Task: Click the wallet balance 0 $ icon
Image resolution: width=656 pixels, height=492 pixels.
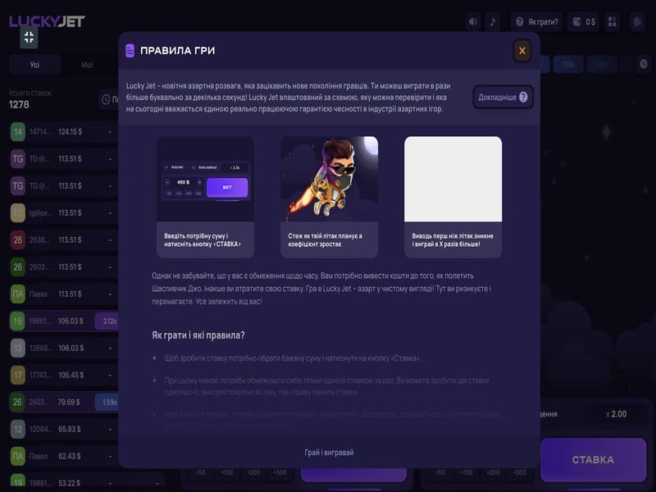Action: point(584,21)
